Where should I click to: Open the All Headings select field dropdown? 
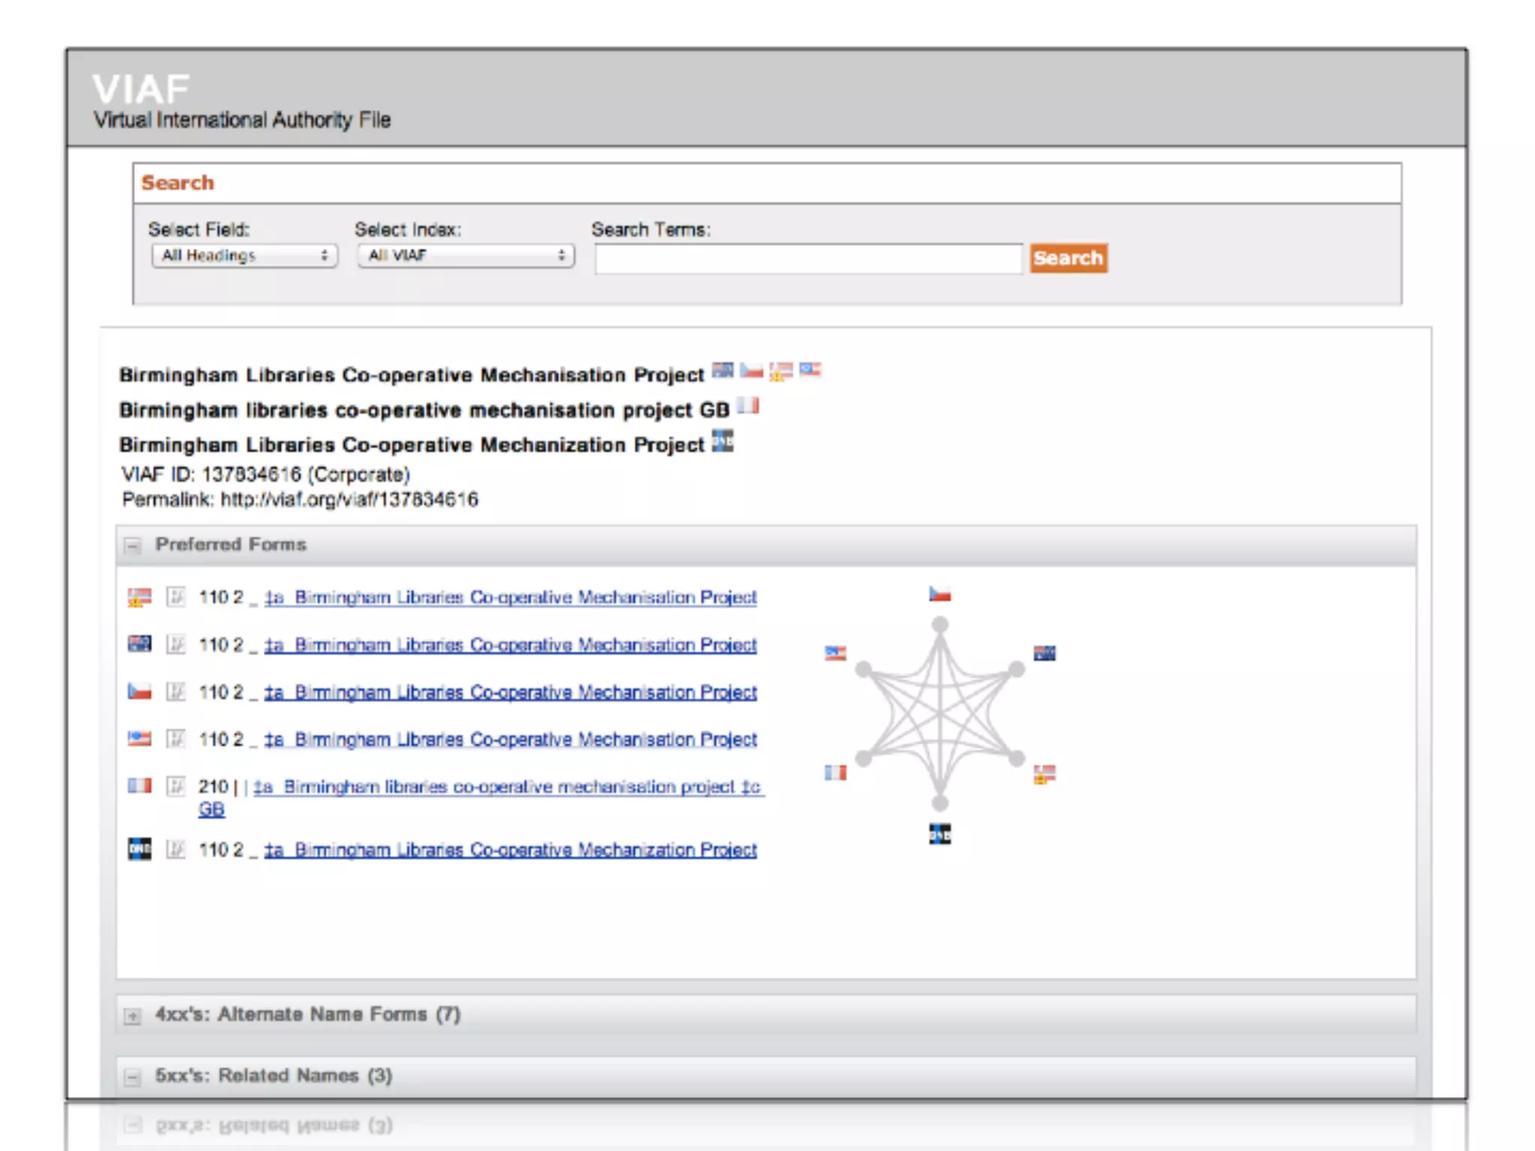[x=244, y=256]
